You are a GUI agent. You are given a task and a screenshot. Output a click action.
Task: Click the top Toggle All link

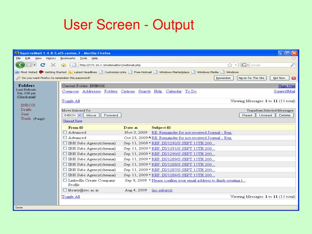point(71,101)
